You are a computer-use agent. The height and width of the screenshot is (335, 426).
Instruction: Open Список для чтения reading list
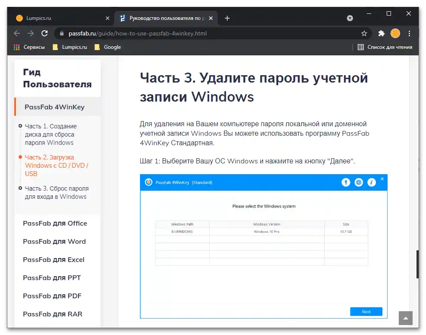point(385,47)
